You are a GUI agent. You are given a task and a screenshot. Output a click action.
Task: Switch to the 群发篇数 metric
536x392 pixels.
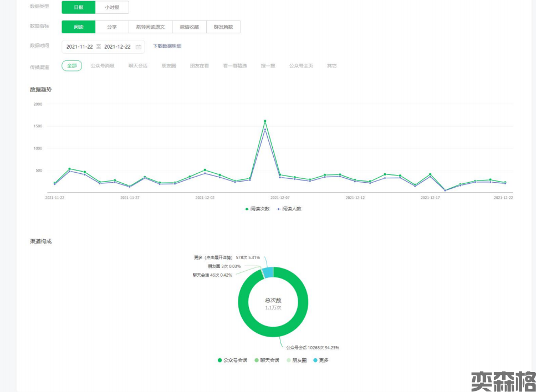click(223, 27)
